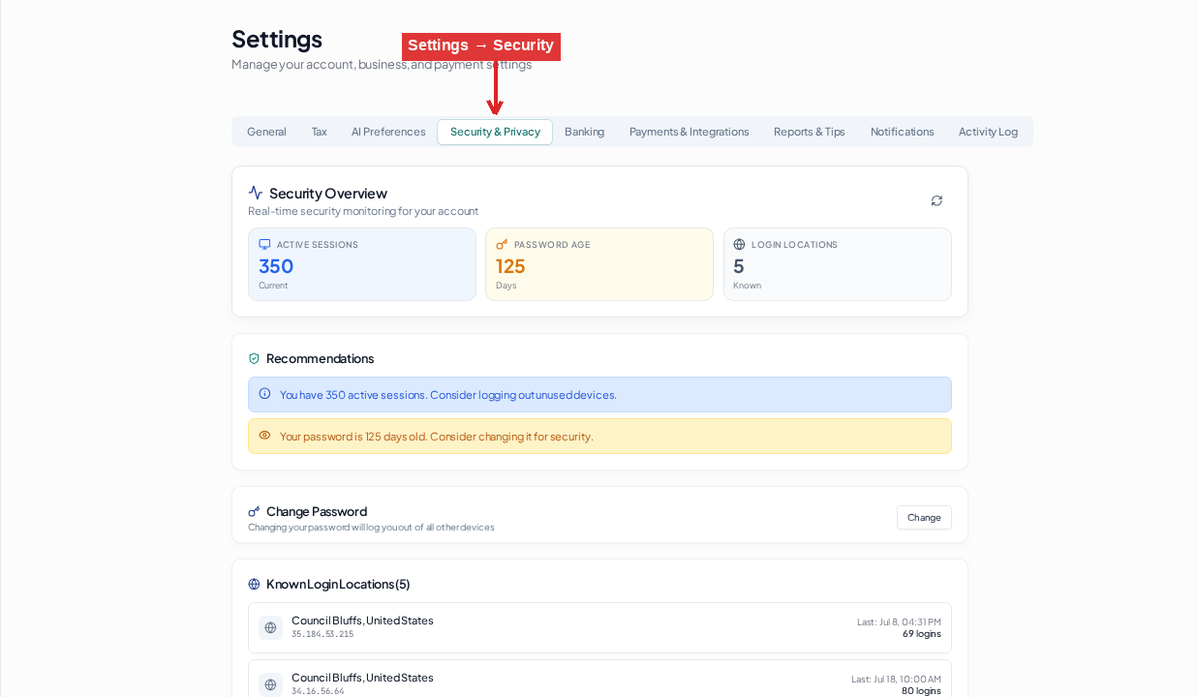Screen dimensions: 1198x697
Task: Click the key icon in Password Age card
Action: click(502, 244)
